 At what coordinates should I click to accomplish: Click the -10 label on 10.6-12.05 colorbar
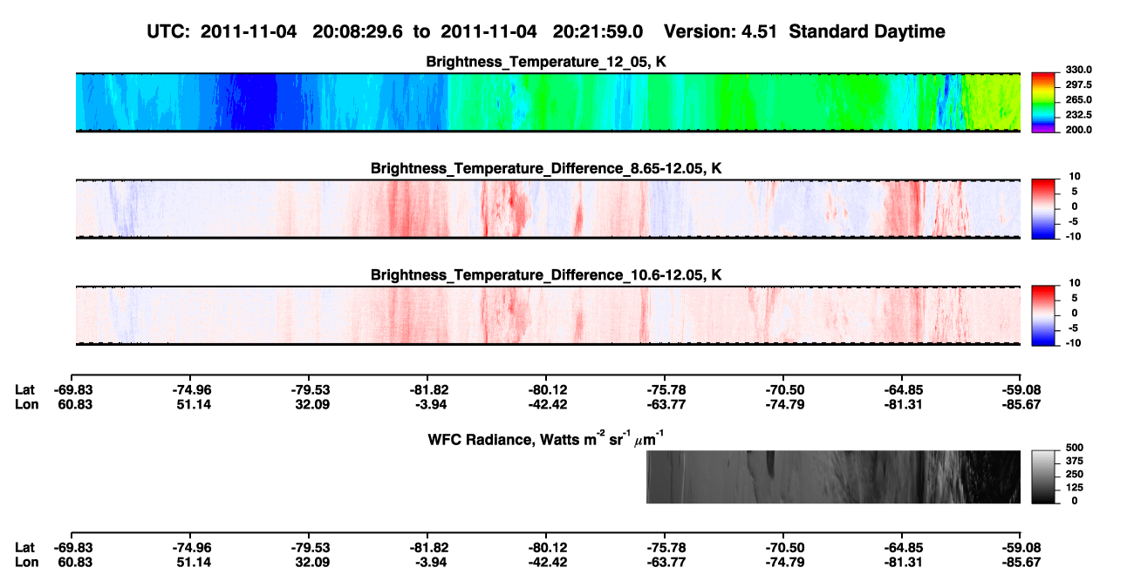(x=1074, y=342)
